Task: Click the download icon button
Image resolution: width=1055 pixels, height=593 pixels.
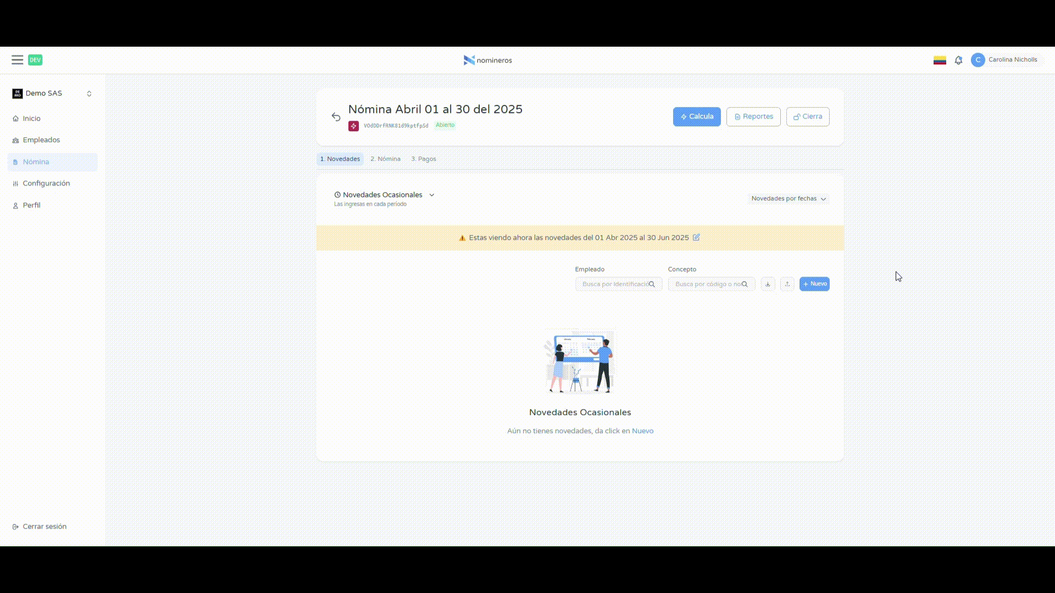Action: coord(768,284)
